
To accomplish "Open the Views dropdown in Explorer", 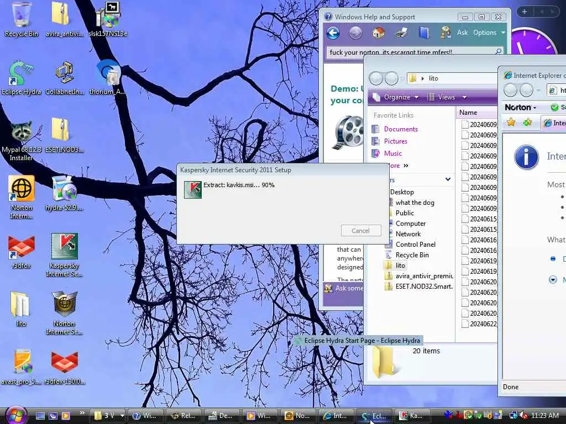I will [447, 97].
